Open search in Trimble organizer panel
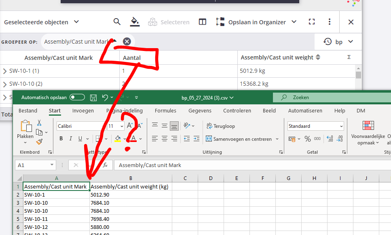 tap(117, 22)
